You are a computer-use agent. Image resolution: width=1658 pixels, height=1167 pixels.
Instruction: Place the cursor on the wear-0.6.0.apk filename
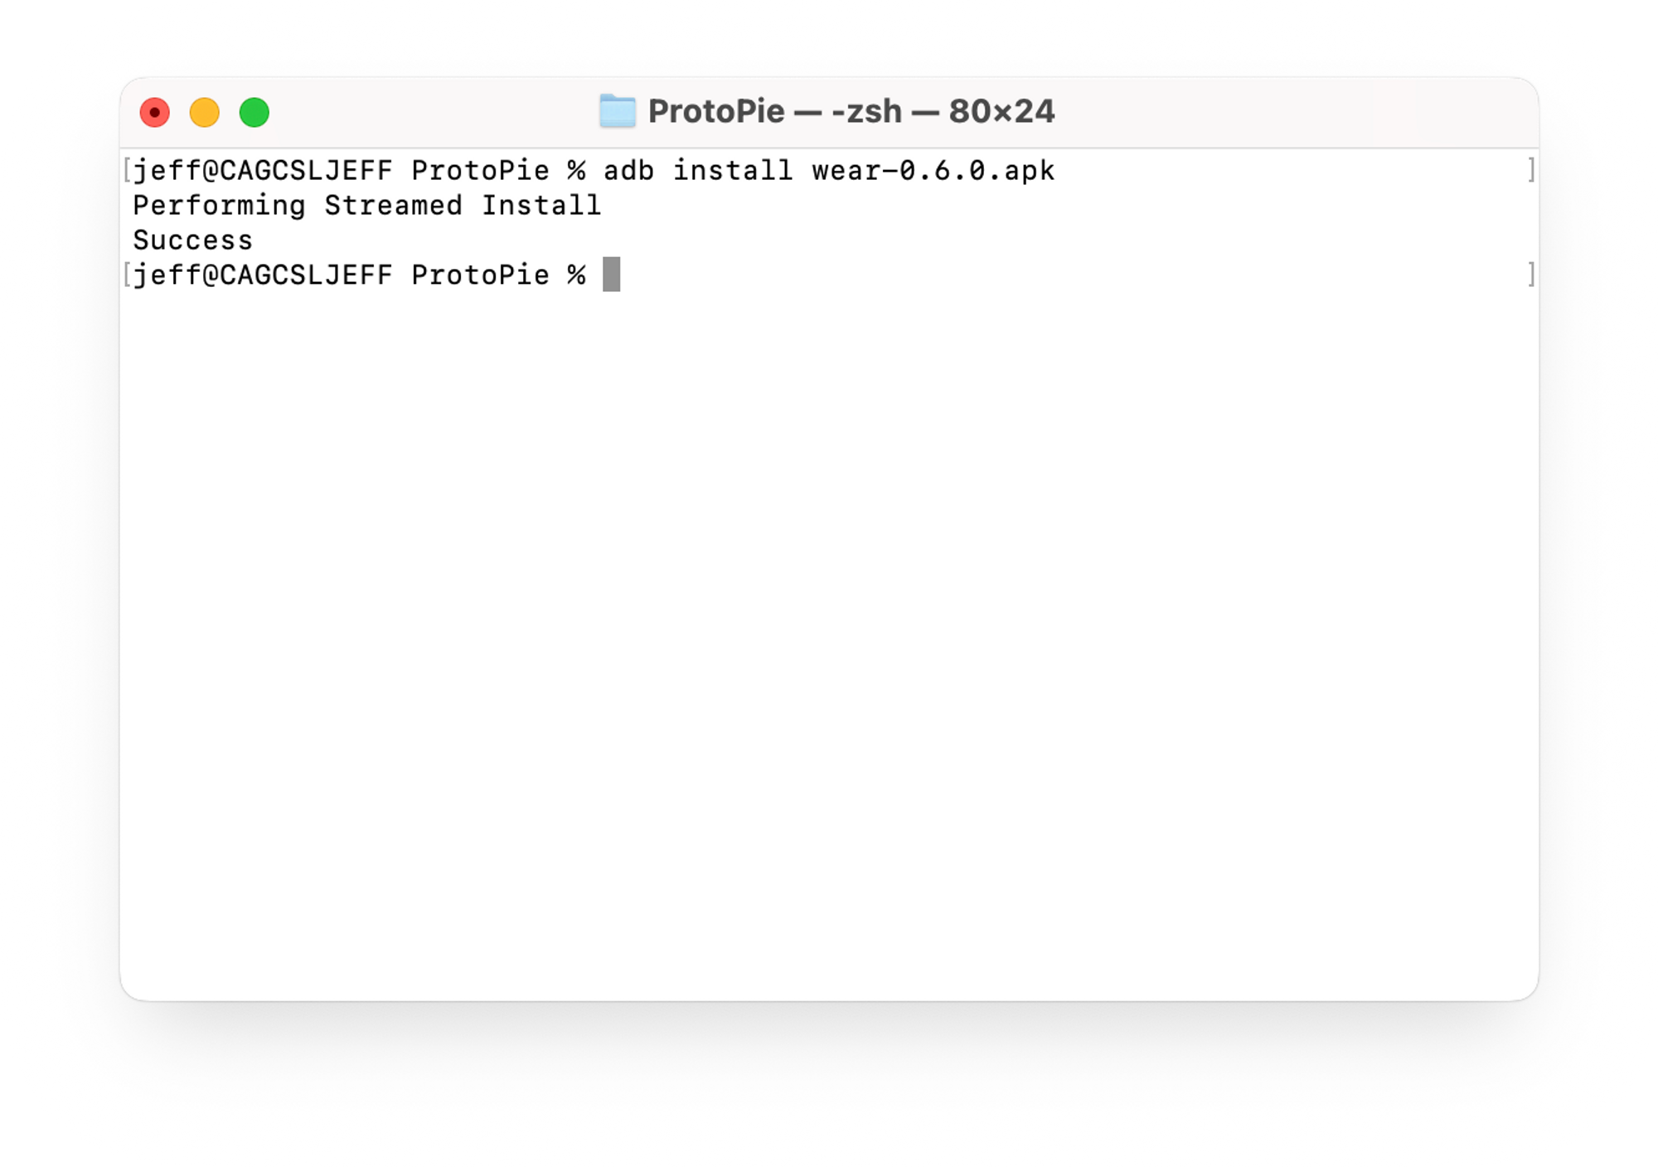pos(933,171)
